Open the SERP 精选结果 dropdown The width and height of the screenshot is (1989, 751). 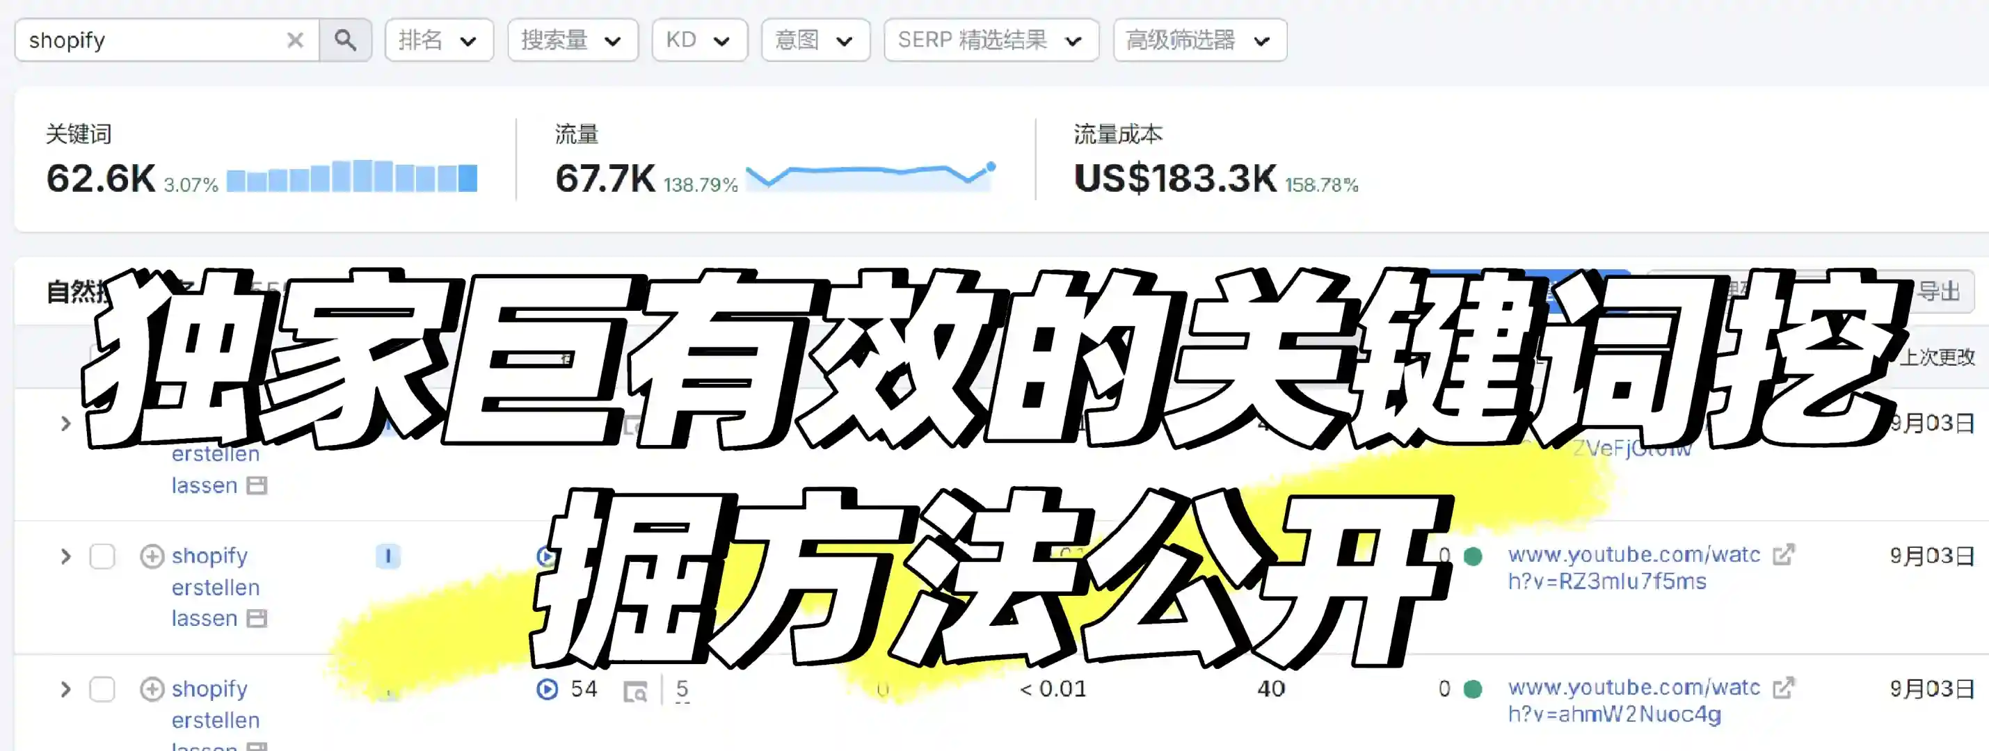991,40
